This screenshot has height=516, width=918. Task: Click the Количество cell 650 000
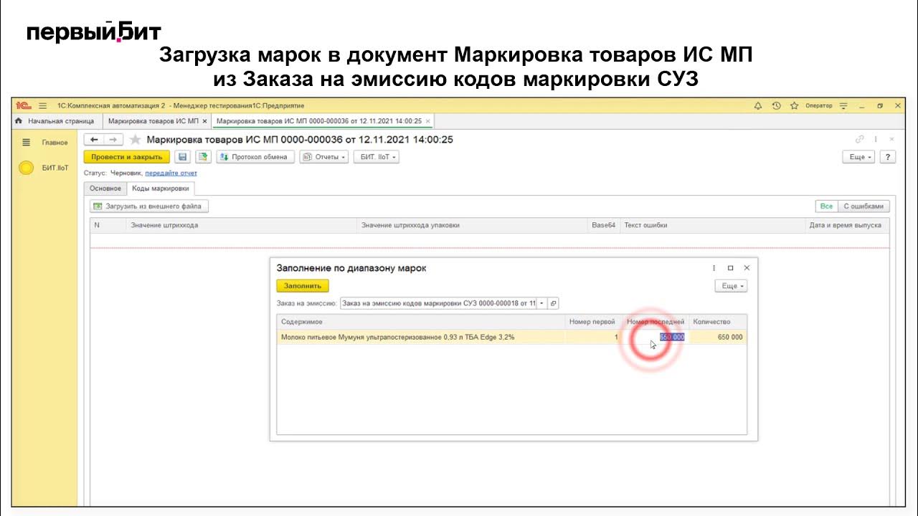[717, 337]
